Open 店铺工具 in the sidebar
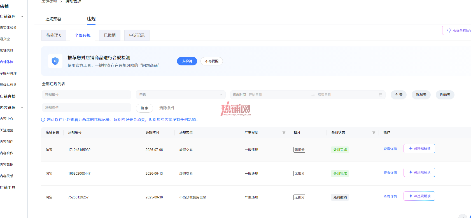Viewport: 471px width, 218px height. (x=8, y=188)
